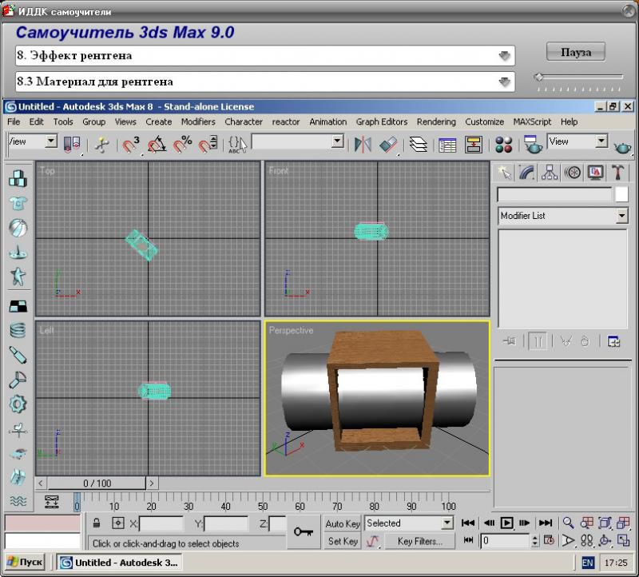Image resolution: width=639 pixels, height=577 pixels.
Task: Open the Motion panel wheel icon
Action: [572, 172]
